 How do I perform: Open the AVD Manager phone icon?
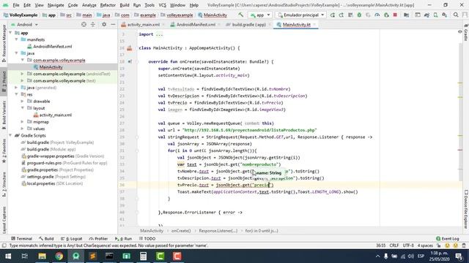coord(435,15)
